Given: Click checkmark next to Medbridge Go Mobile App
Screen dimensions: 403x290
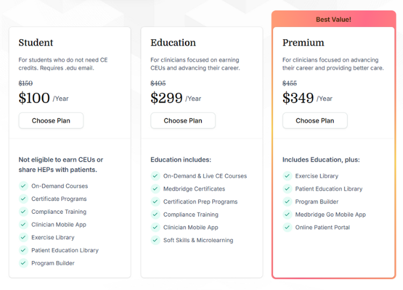Looking at the screenshot, I should click(287, 214).
